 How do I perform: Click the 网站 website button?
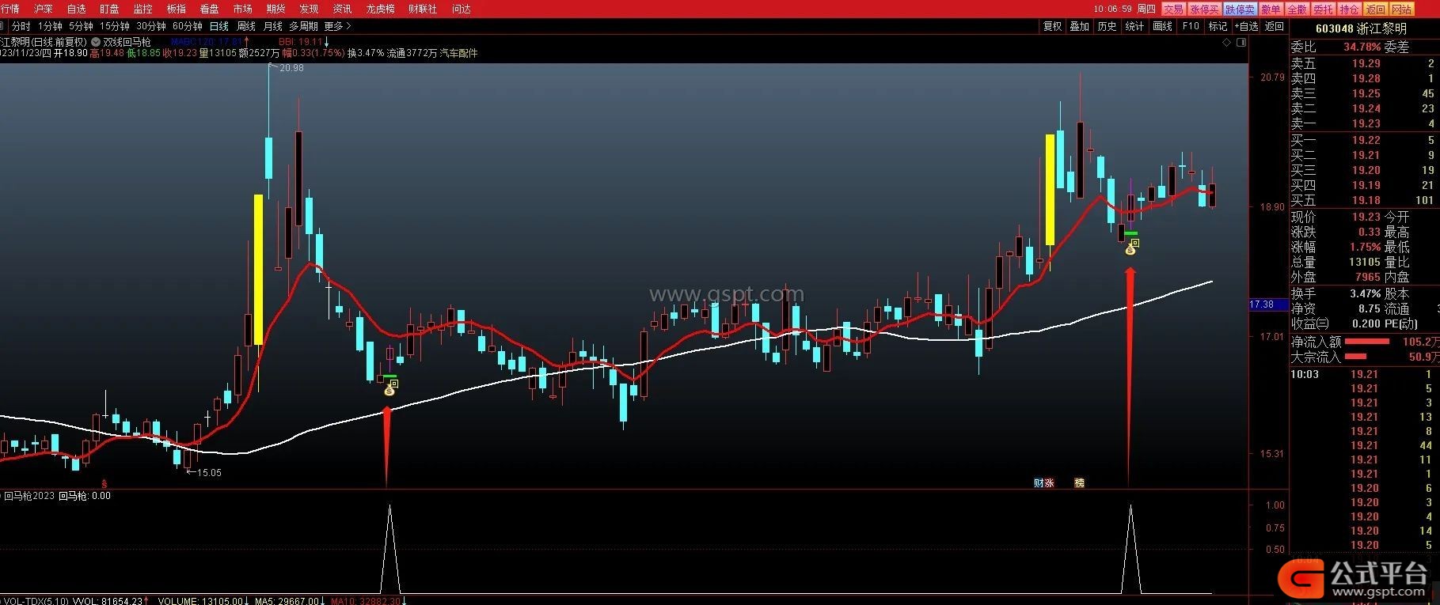pos(1402,9)
